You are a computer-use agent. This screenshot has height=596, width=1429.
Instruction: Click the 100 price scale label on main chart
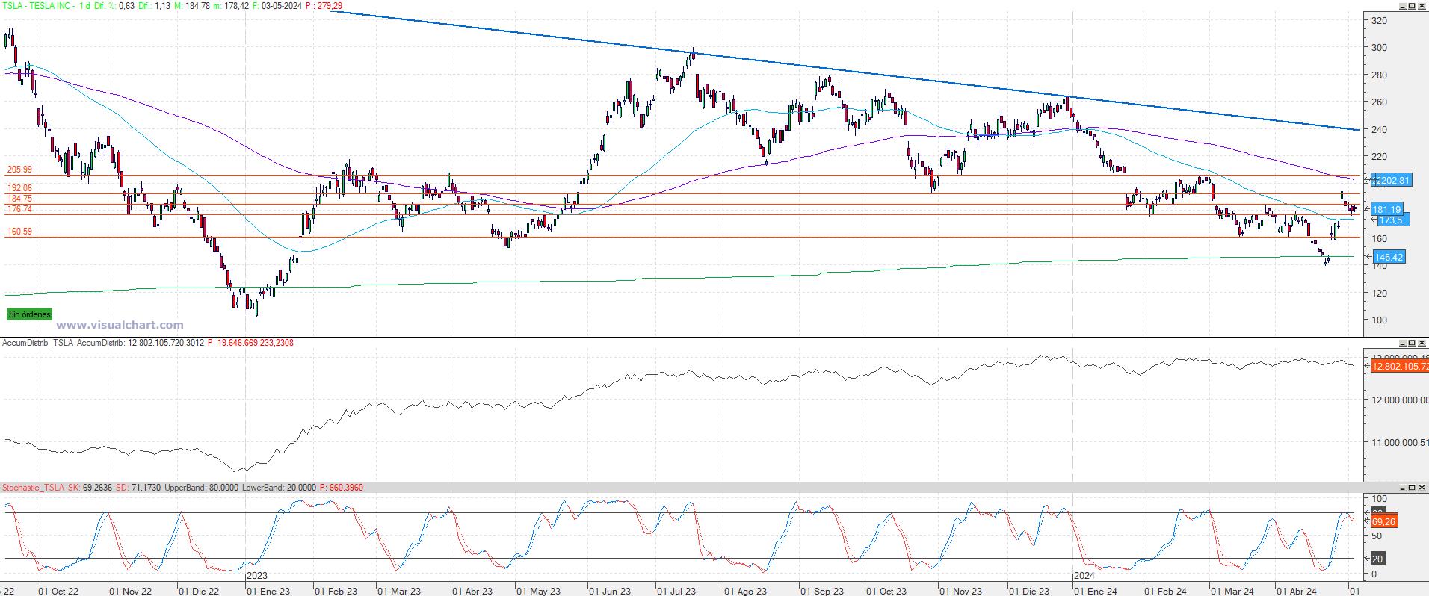[x=1380, y=320]
